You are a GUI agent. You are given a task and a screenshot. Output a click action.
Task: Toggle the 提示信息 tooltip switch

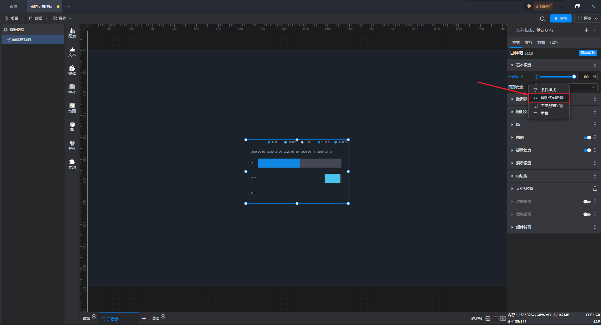coord(587,150)
